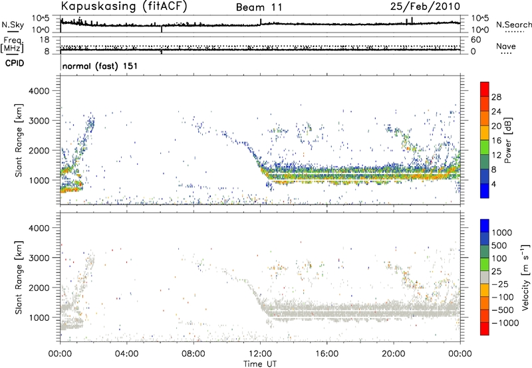The image size is (532, 368).
Task: Click the normal (fast) 151 mode text
Action: coord(100,66)
